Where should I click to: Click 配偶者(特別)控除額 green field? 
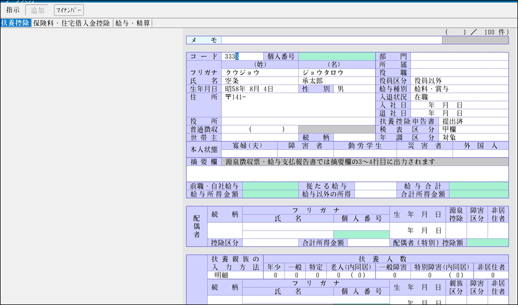(x=488, y=243)
